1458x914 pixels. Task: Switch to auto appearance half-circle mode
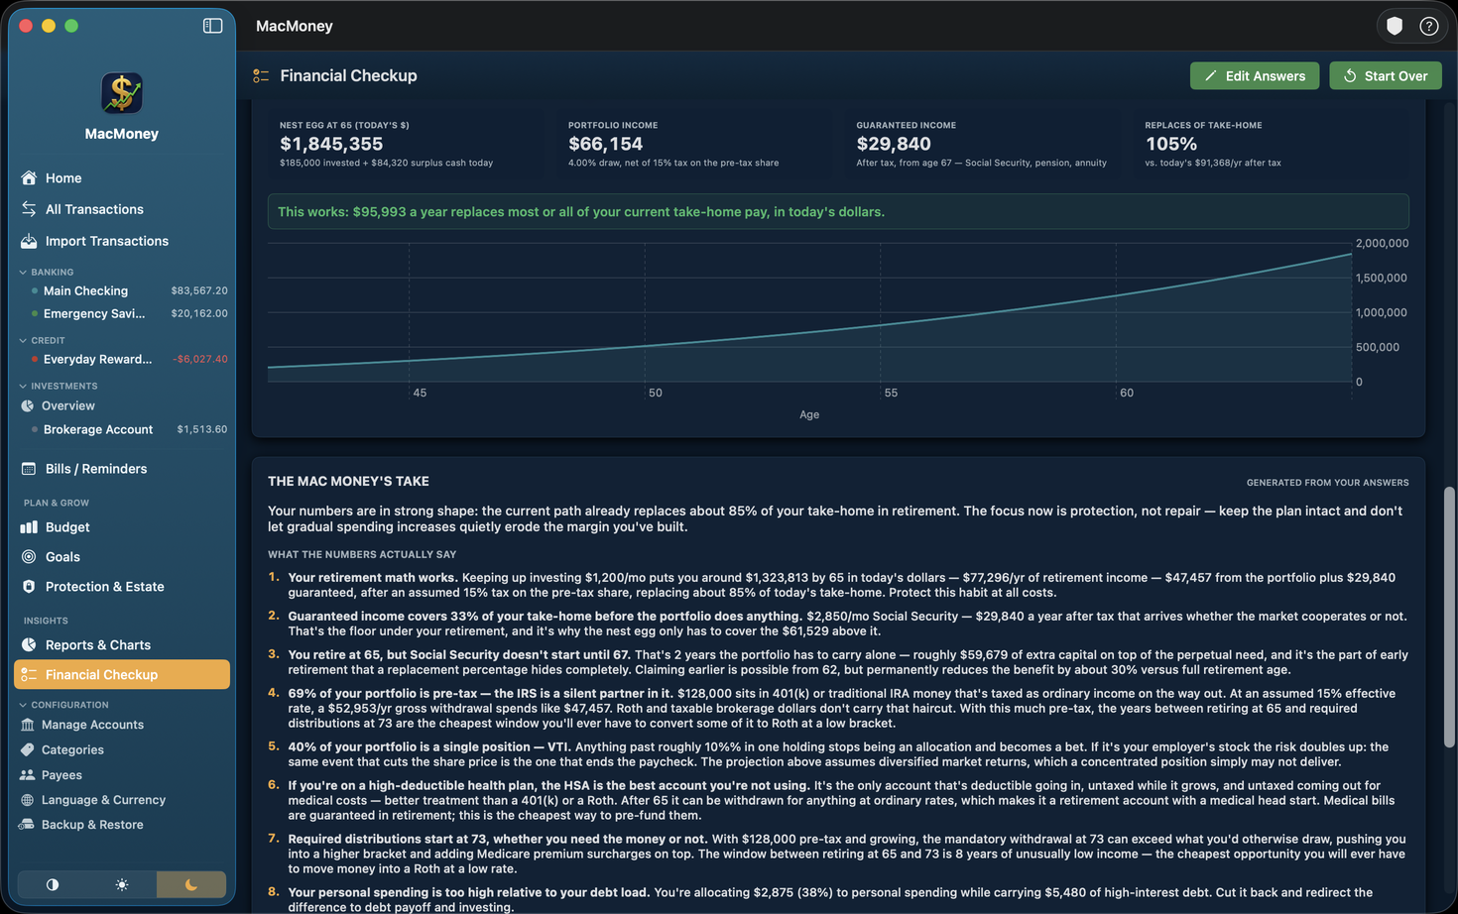(53, 884)
